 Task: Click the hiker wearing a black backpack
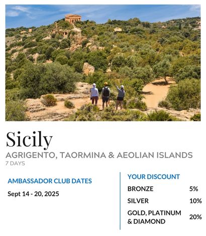pos(106,96)
